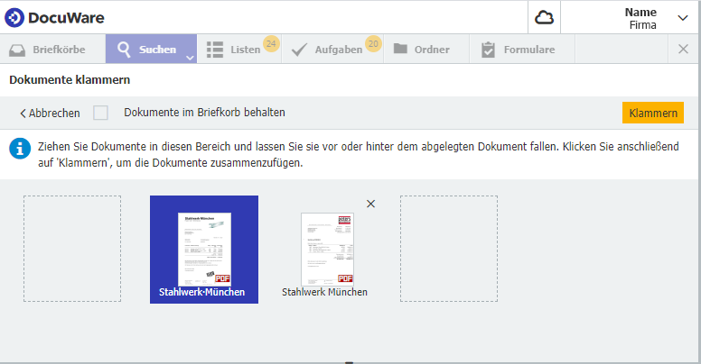Screen dimensions: 701x364
Task: Click the Aufgaben badge showing 20
Action: pos(373,44)
